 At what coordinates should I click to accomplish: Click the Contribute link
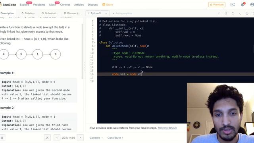[115, 138]
